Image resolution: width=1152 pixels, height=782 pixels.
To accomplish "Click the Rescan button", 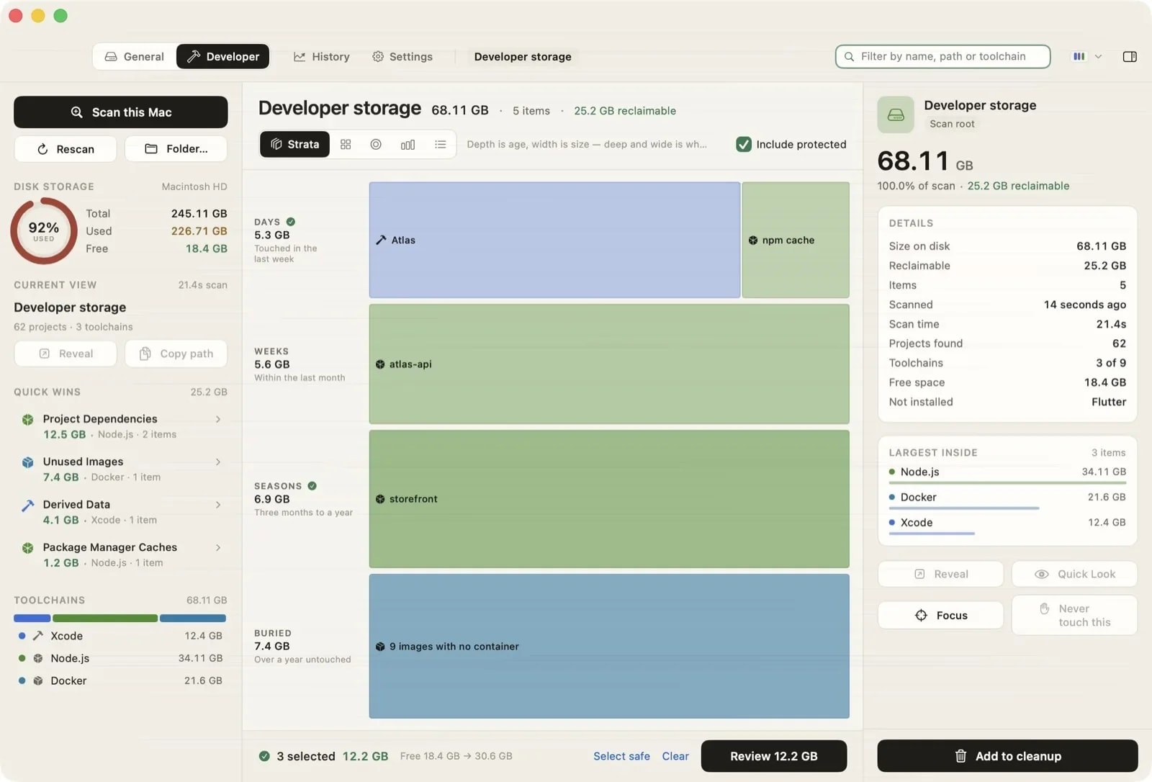I will [66, 149].
